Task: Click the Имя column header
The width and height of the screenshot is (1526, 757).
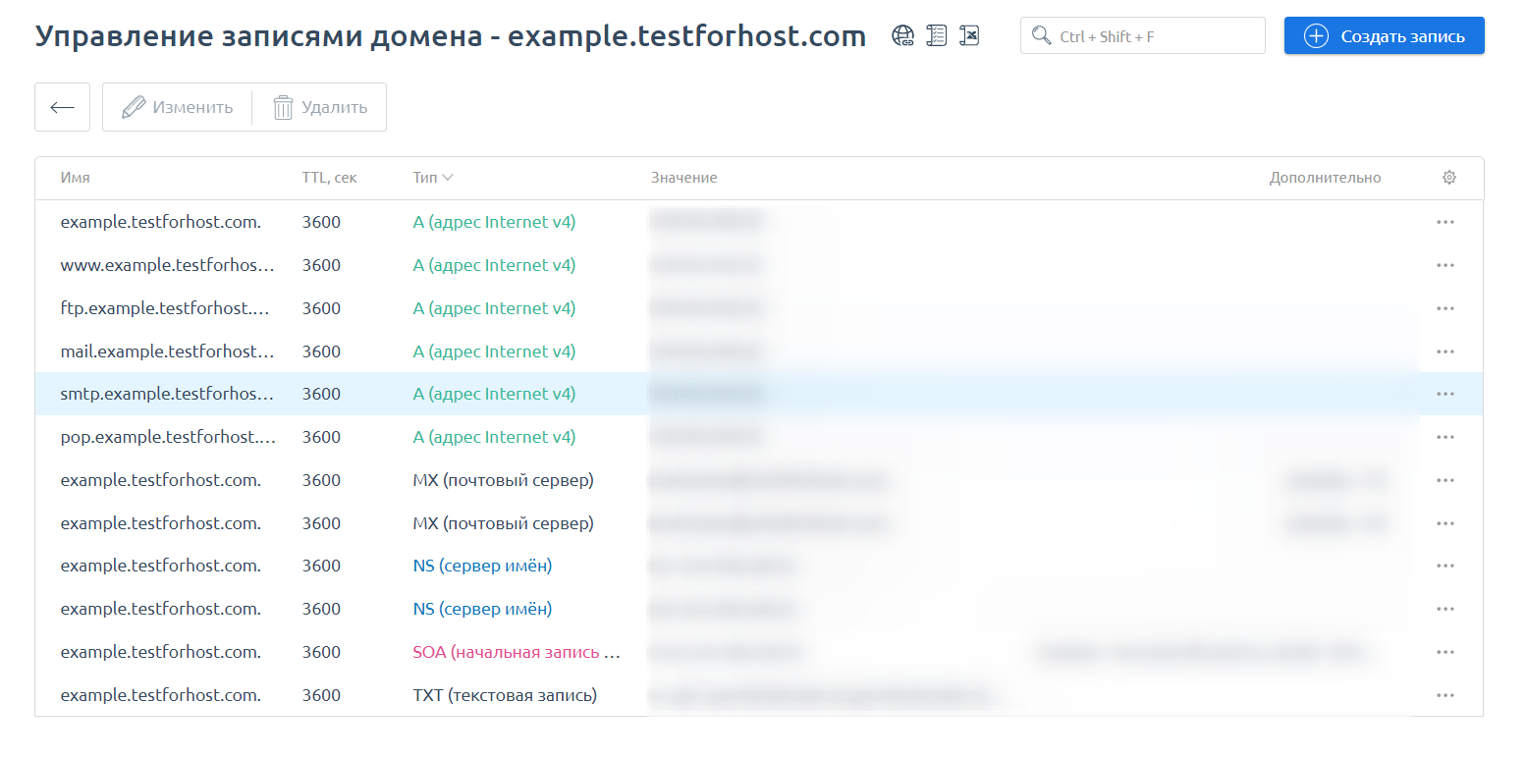Action: (76, 178)
